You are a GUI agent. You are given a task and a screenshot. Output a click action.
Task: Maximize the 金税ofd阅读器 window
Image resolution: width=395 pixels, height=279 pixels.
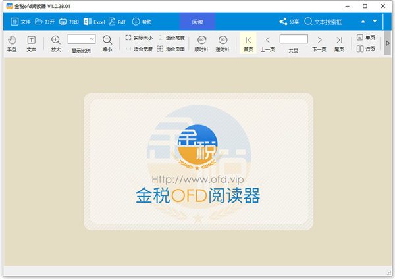[x=365, y=6]
